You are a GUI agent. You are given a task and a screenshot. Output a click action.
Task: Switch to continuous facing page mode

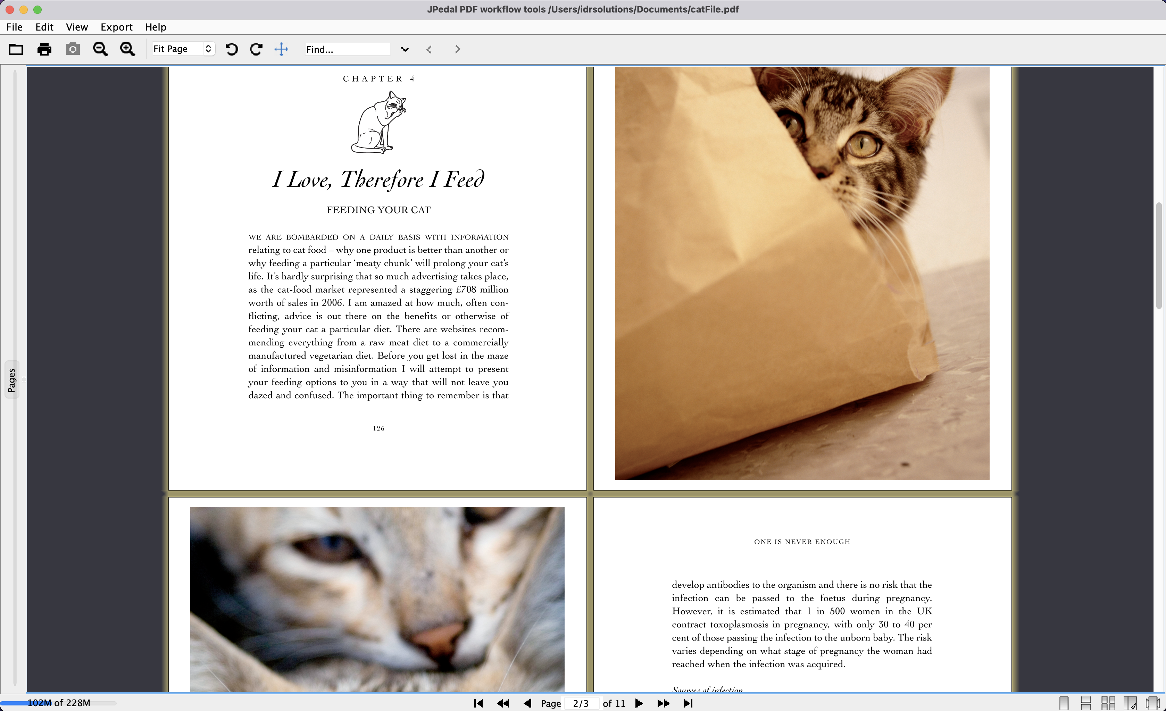tap(1108, 703)
